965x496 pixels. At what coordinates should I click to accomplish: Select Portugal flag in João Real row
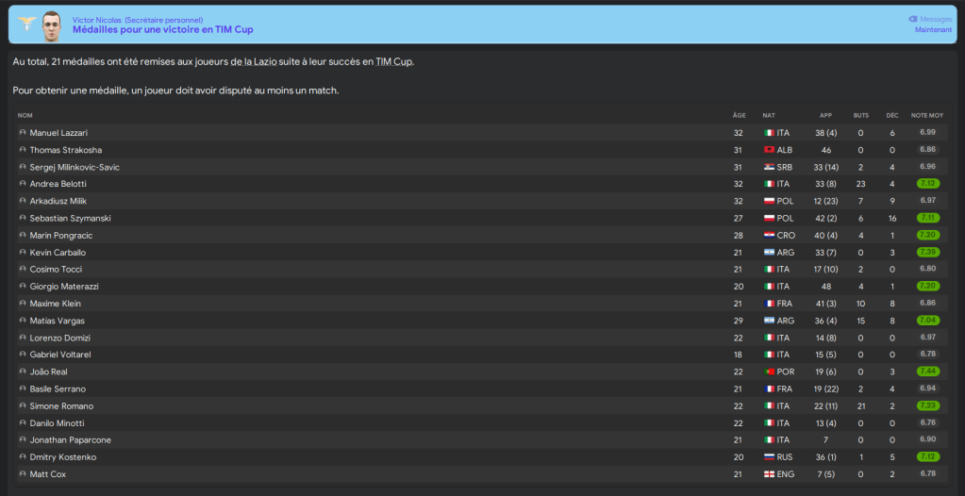click(x=769, y=372)
